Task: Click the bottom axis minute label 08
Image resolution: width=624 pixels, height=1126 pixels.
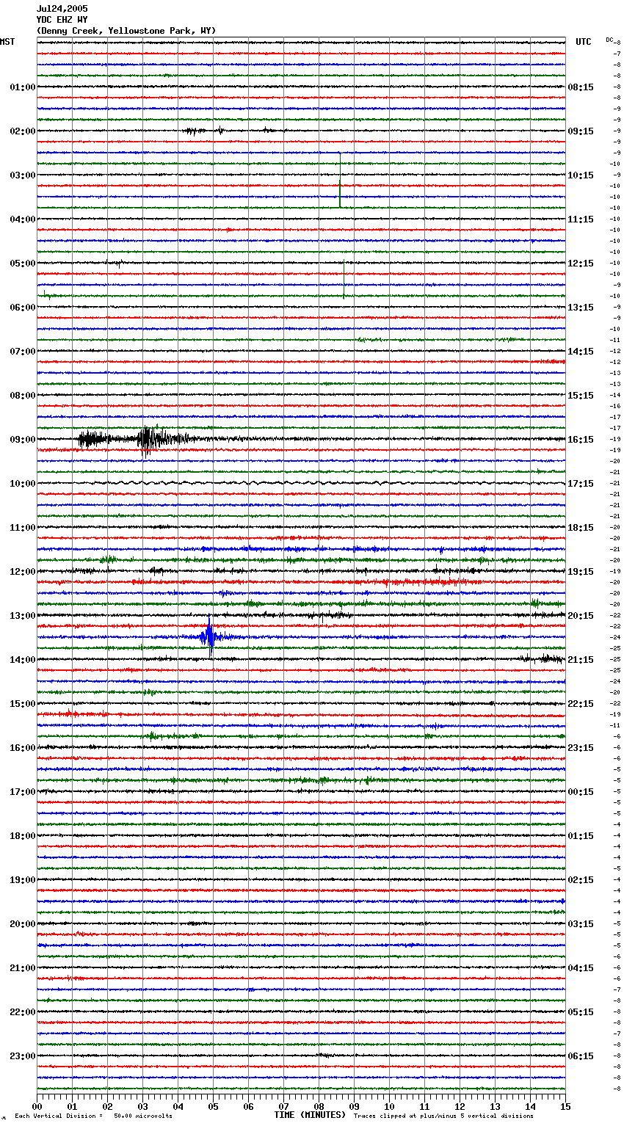Action: tap(319, 1106)
